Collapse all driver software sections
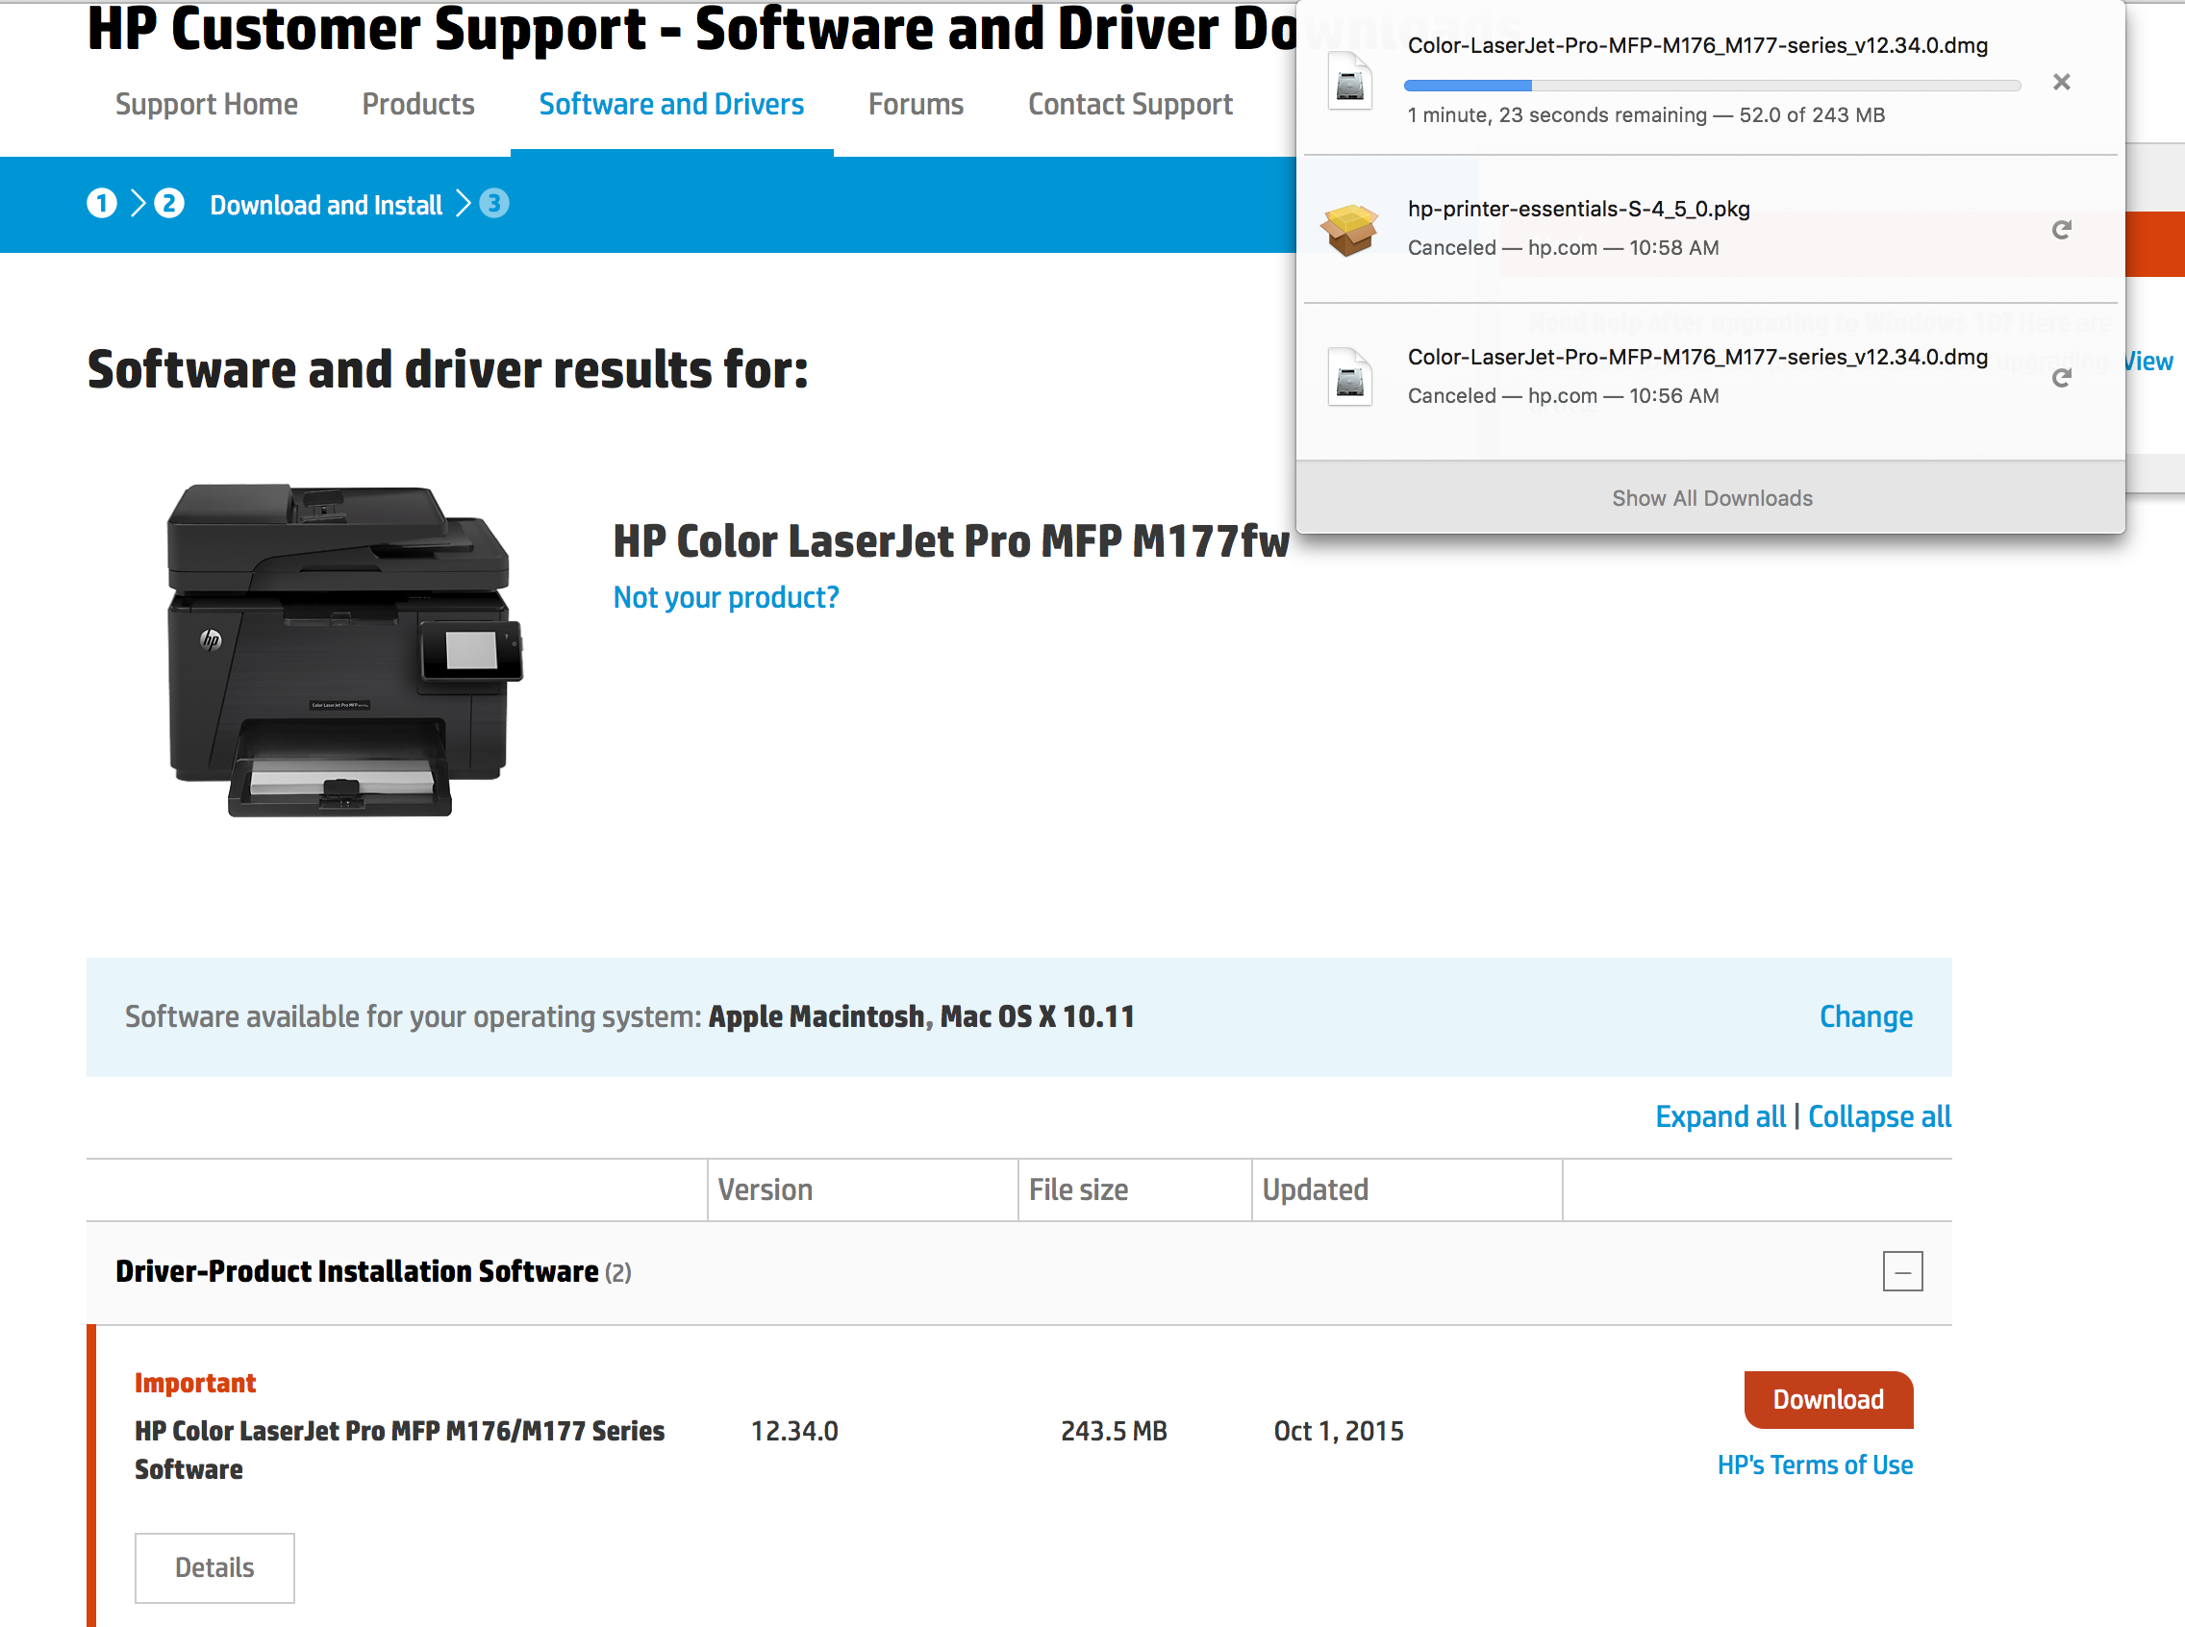The width and height of the screenshot is (2185, 1627). pyautogui.click(x=1875, y=1116)
